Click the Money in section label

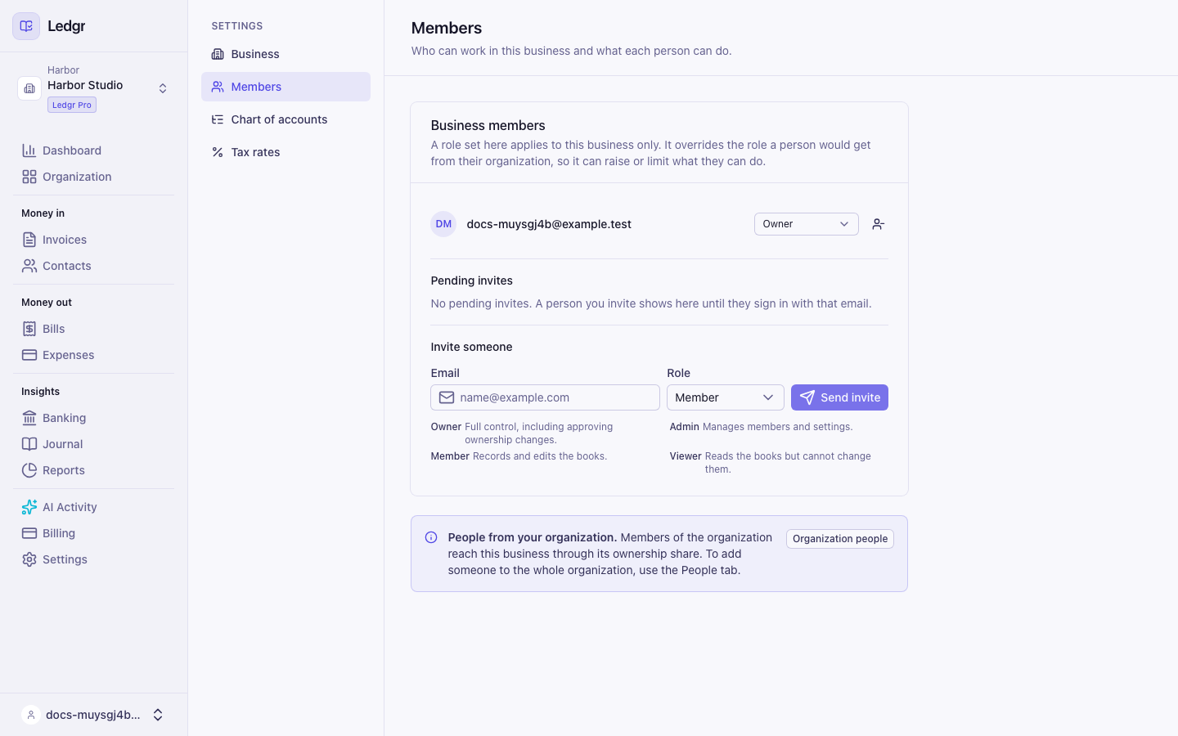(x=43, y=213)
